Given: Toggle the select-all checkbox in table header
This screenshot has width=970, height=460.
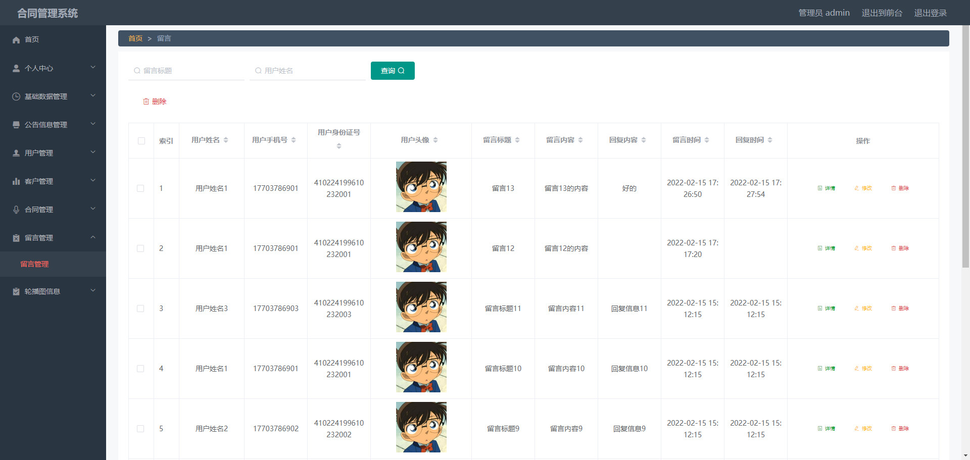Looking at the screenshot, I should tap(141, 141).
